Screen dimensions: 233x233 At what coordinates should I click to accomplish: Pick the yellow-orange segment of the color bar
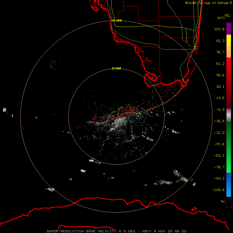pyautogui.click(x=229, y=46)
